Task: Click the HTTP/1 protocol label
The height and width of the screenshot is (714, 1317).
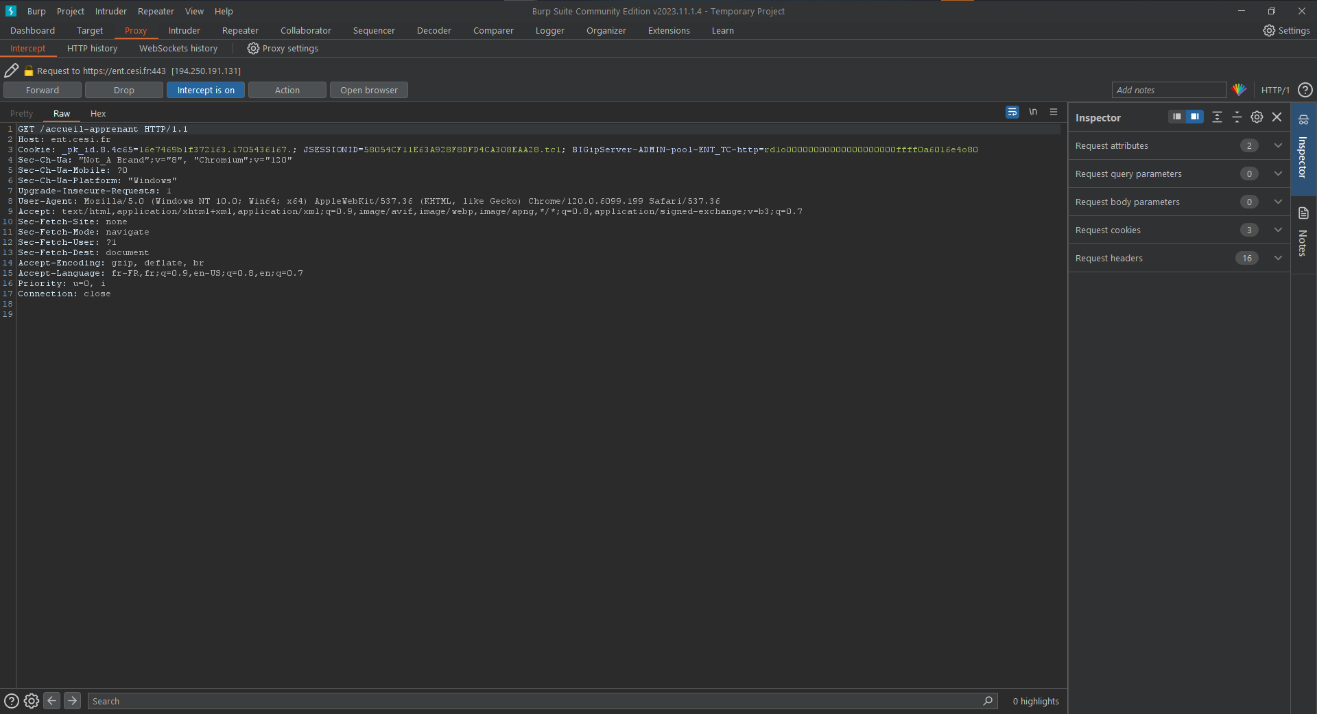Action: point(1275,90)
